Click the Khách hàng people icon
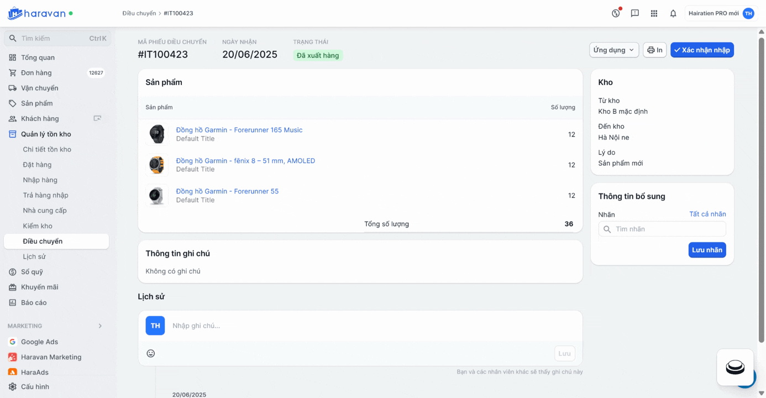Screen dimensions: 766x398 [12, 119]
